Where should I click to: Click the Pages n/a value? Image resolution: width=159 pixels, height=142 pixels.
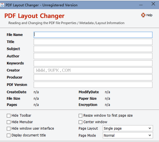tap(36, 105)
